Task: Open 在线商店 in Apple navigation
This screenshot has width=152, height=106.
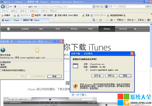Action: coord(25,29)
